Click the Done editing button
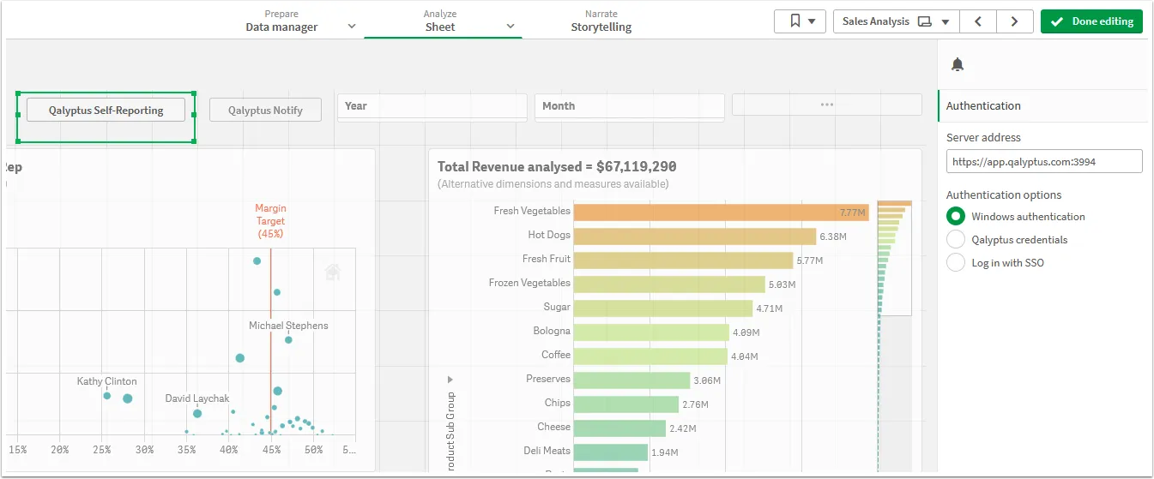Image resolution: width=1154 pixels, height=479 pixels. coord(1091,21)
